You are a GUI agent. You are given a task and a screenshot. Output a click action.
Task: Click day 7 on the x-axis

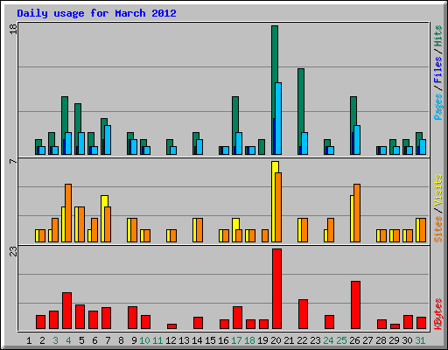point(108,340)
